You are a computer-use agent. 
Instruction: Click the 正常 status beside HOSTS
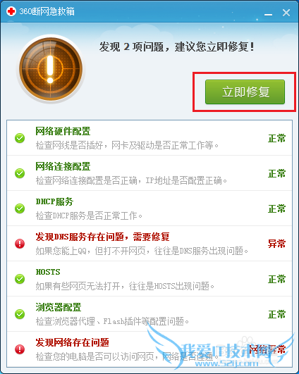coord(276,279)
